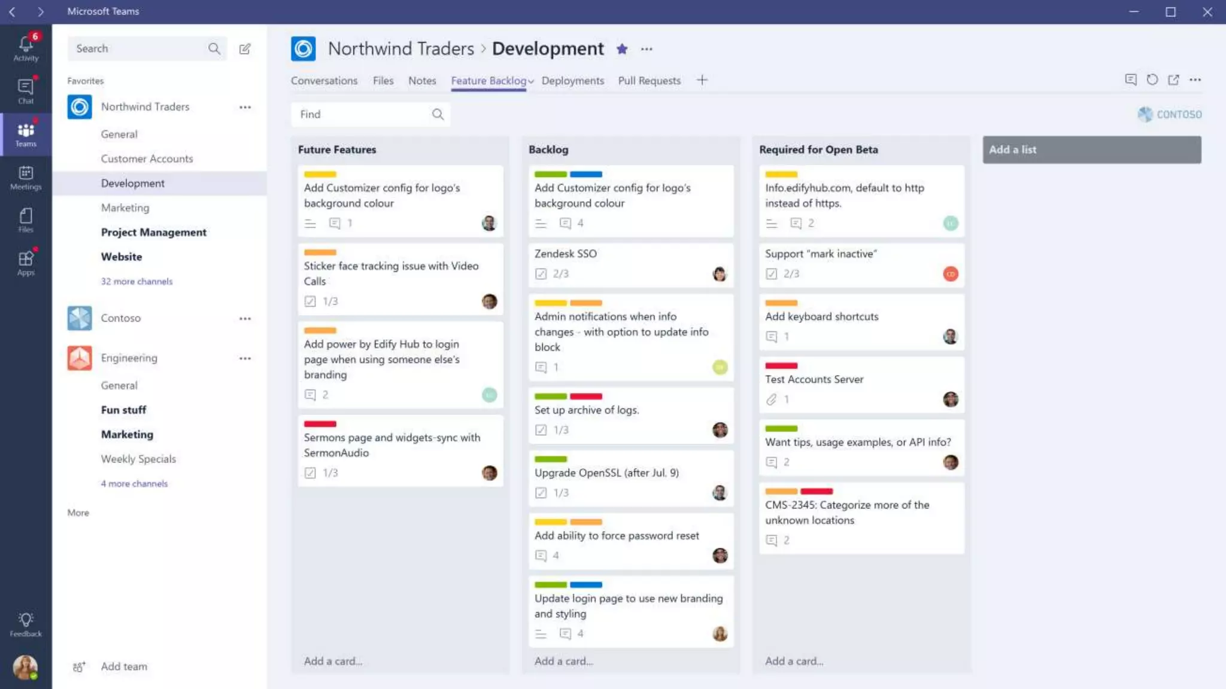Click checklist icon on Set up archive card

click(541, 430)
